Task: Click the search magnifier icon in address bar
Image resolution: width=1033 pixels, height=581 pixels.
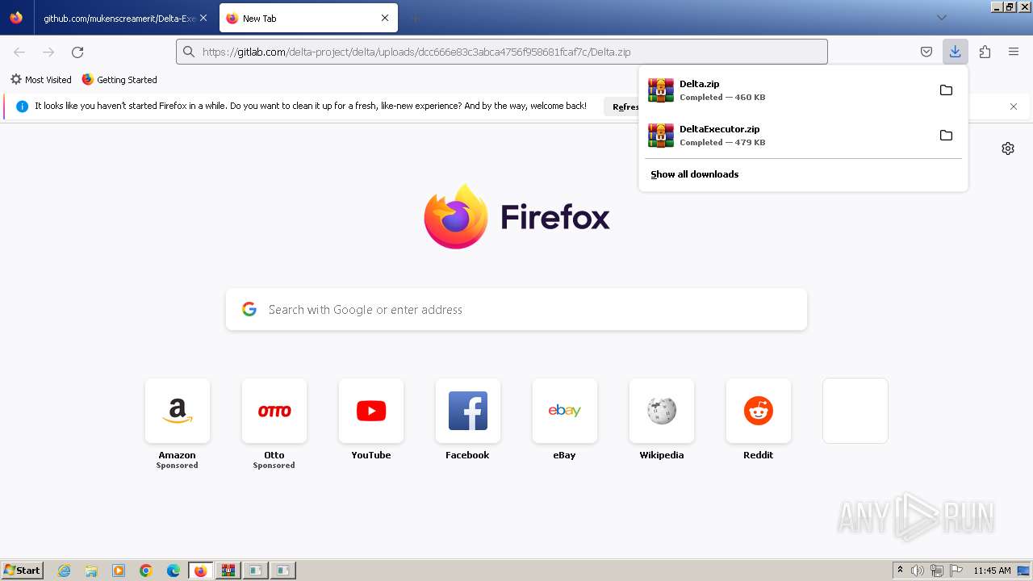Action: [189, 52]
